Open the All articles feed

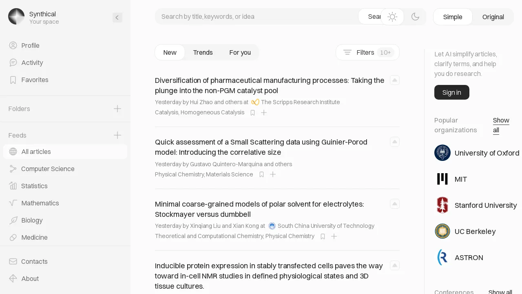36,151
